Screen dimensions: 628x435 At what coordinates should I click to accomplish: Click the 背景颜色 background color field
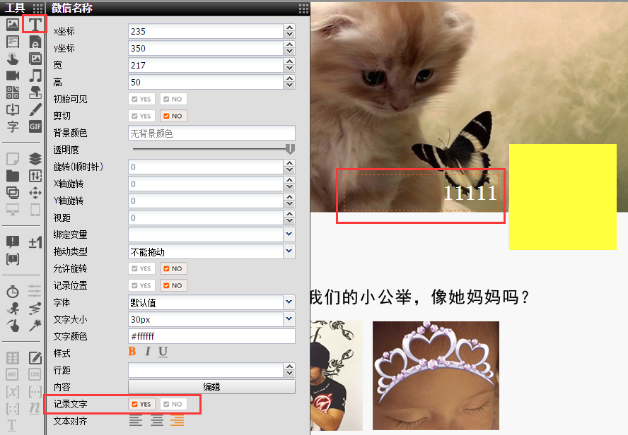tap(211, 133)
